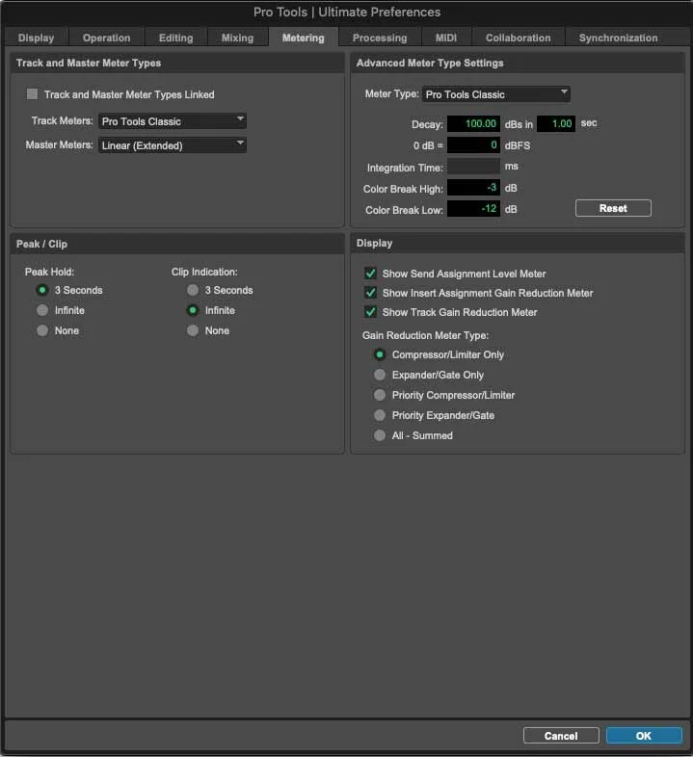The width and height of the screenshot is (693, 757).
Task: Select Clip Indication Infinite
Action: (193, 310)
